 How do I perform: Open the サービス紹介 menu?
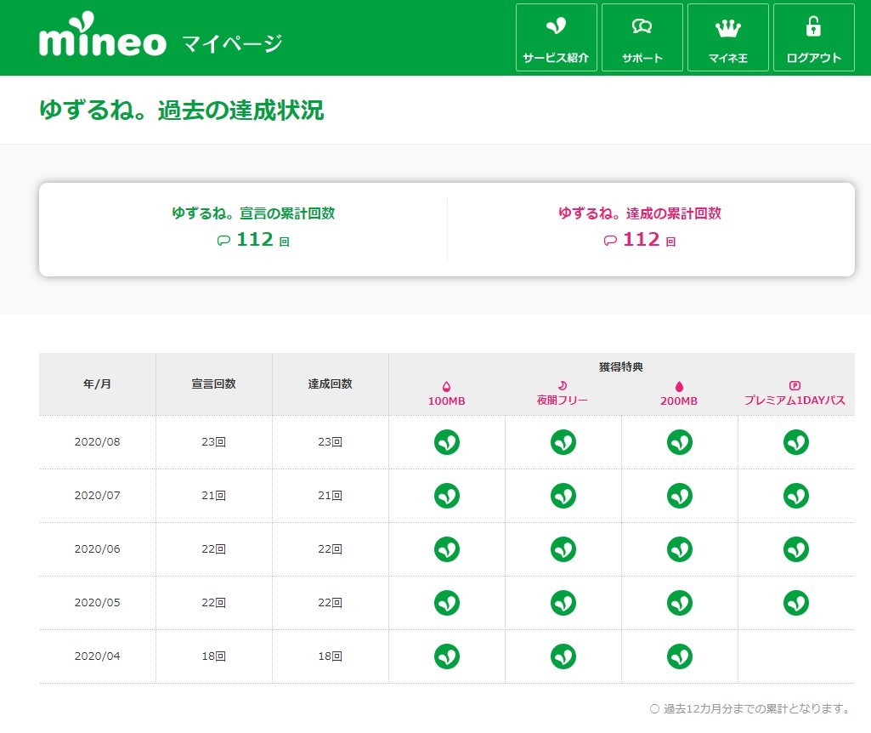point(556,37)
